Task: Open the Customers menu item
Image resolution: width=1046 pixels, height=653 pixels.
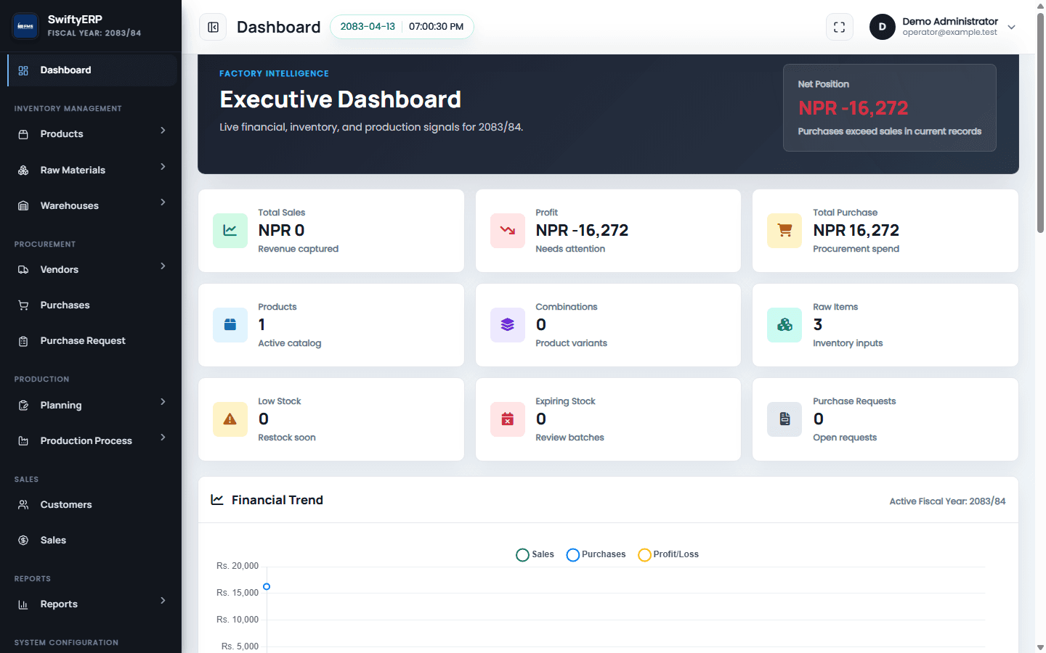Action: tap(92, 505)
